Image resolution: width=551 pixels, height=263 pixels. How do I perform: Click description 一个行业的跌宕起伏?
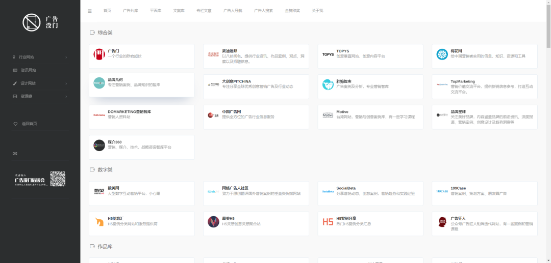pos(125,56)
